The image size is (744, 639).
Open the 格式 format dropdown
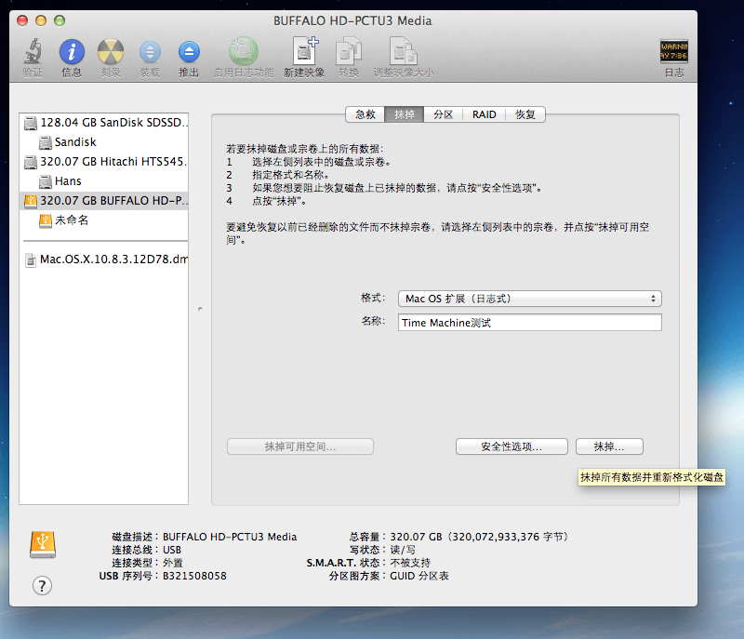coord(529,299)
